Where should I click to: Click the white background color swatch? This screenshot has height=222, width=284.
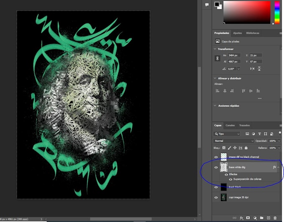(220, 7)
